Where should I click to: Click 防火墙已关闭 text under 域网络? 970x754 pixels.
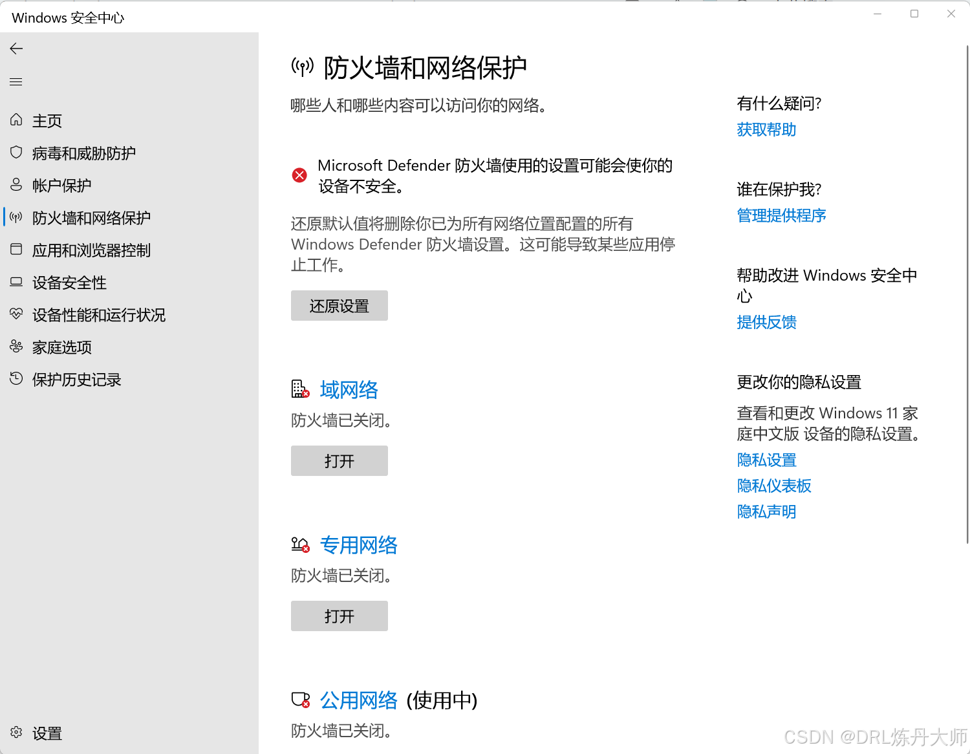(341, 420)
